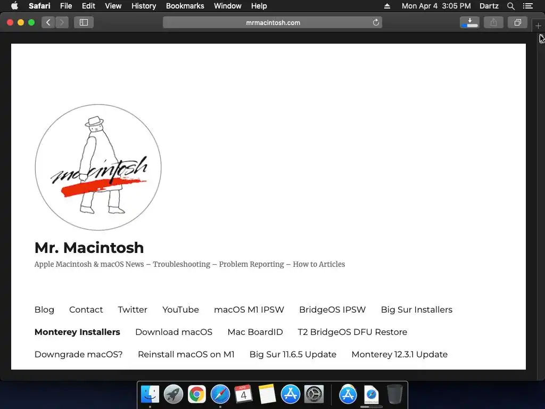Open the Edit menu
This screenshot has height=409, width=545.
89,6
